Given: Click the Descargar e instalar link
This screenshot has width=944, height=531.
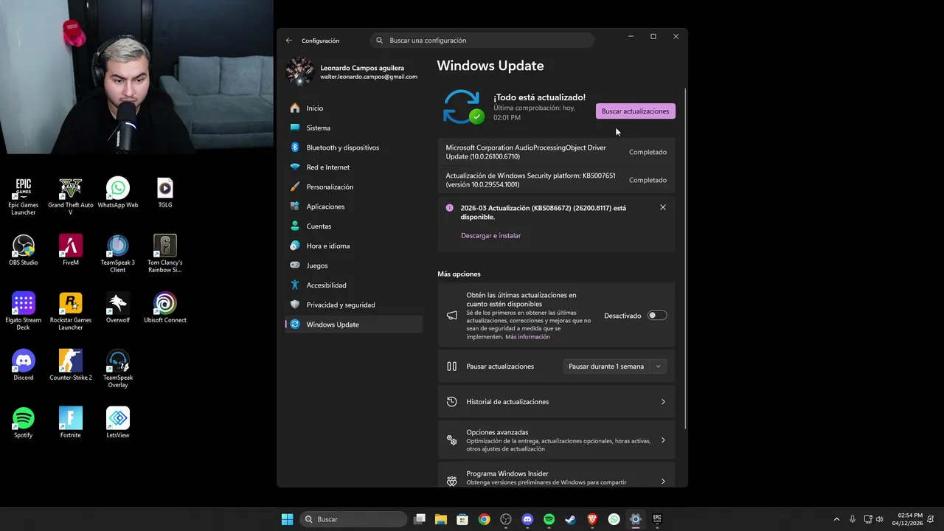Looking at the screenshot, I should pyautogui.click(x=490, y=236).
